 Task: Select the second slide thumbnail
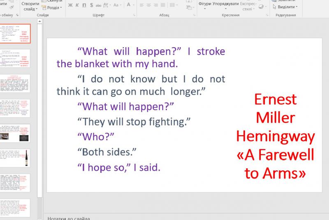[15, 58]
